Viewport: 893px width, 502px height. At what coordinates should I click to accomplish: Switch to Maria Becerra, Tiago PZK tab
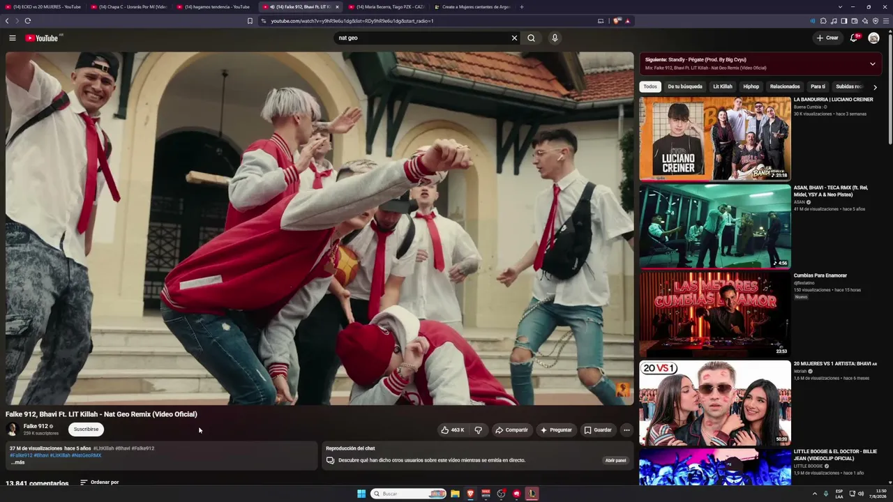pyautogui.click(x=387, y=7)
